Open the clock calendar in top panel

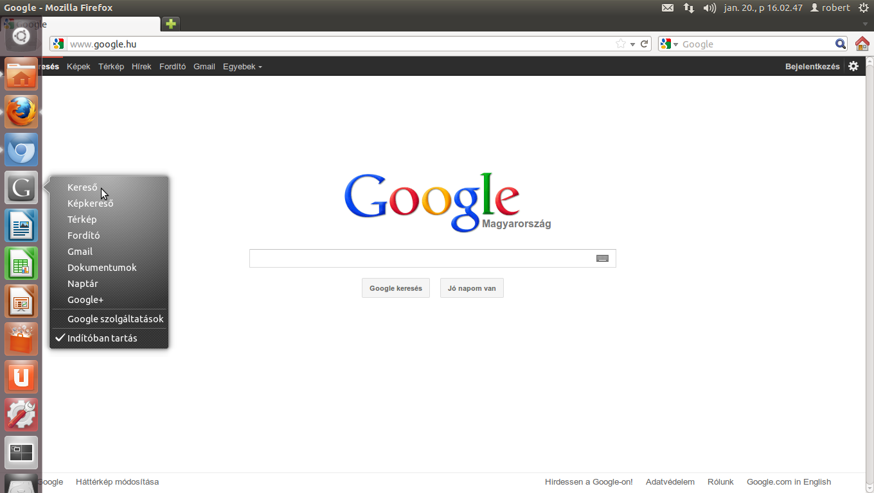[x=763, y=8]
